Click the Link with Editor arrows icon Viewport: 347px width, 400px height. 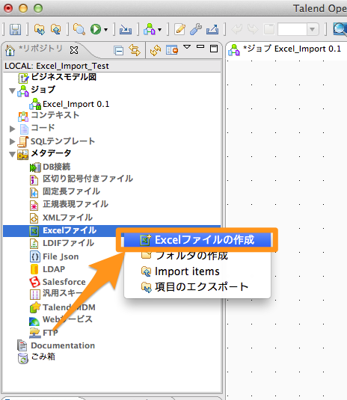click(x=135, y=50)
